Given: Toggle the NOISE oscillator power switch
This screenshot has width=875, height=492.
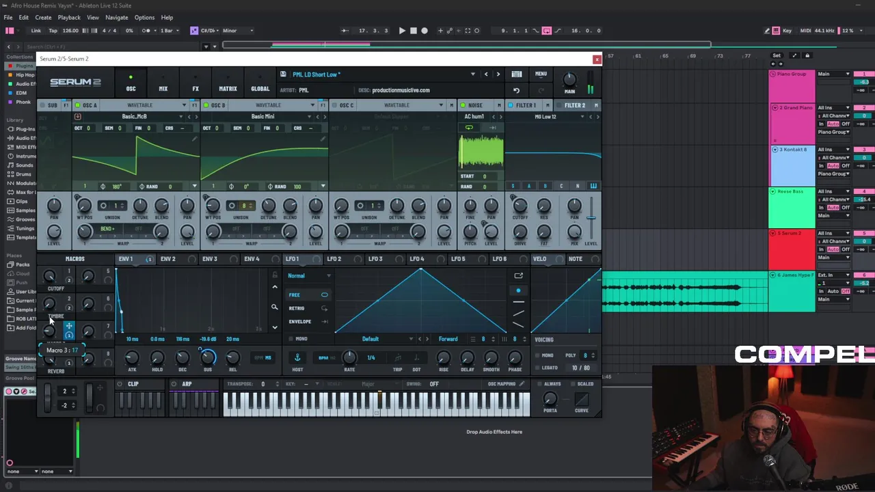Looking at the screenshot, I should click(463, 105).
